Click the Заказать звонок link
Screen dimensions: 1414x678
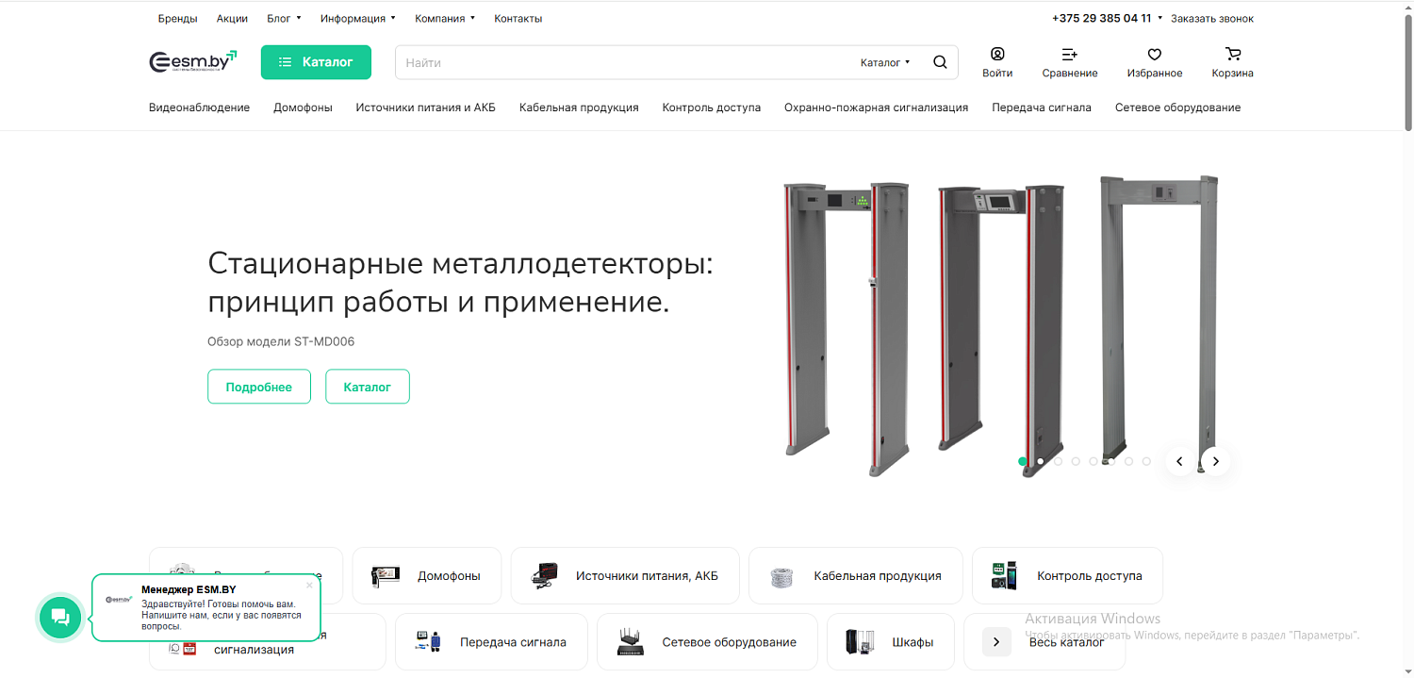1212,17
